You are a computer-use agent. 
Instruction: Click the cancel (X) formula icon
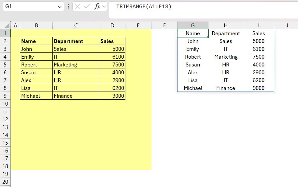pos(78,7)
